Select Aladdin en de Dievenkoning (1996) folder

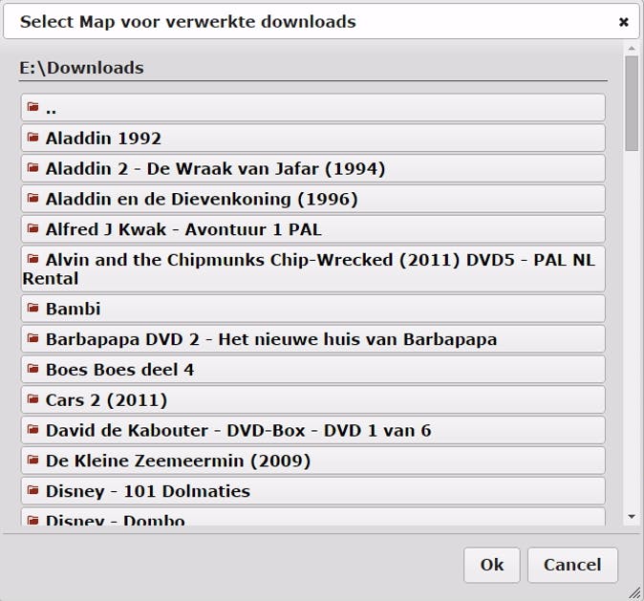[x=313, y=199]
